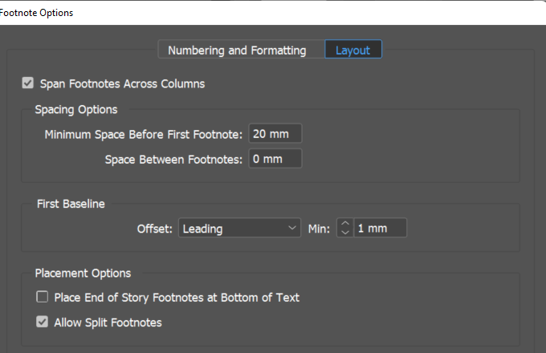The height and width of the screenshot is (353, 546).
Task: Increase Min value with up stepper arrow
Action: click(345, 224)
